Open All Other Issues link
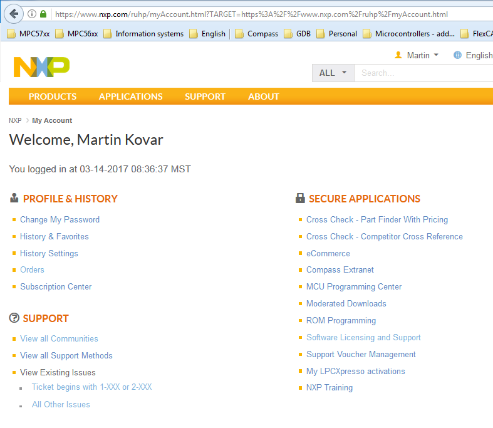This screenshot has height=428, width=493. tap(61, 404)
